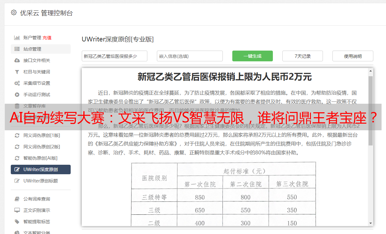Click the tag icon for 智能提取标签
Viewport: 386px width, 234px height.
coord(17,222)
